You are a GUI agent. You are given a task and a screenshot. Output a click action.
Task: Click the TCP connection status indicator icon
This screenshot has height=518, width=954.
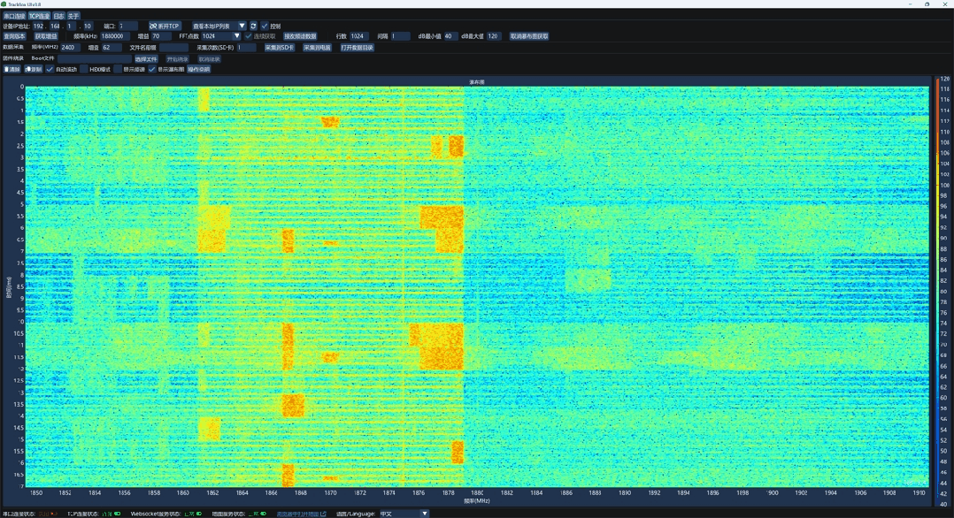118,514
